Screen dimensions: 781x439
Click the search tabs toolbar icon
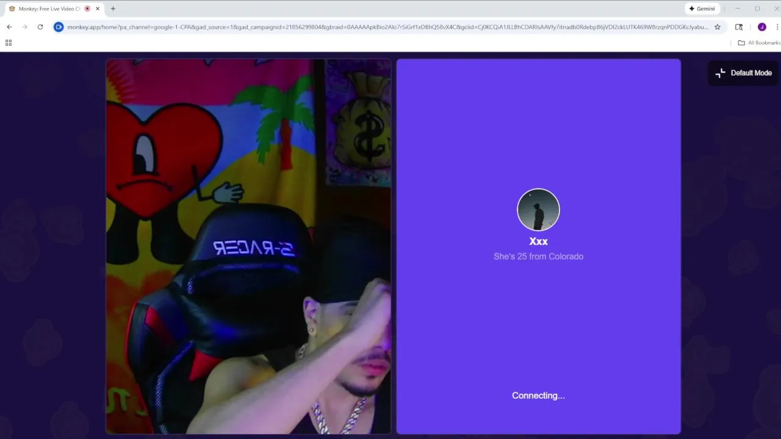tap(739, 27)
